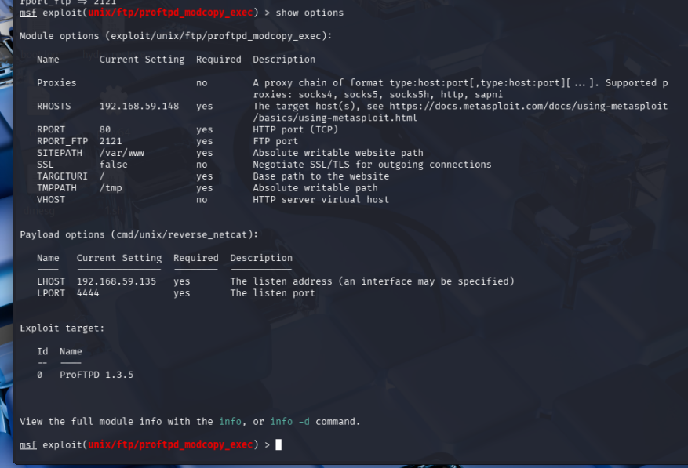This screenshot has width=688, height=468.
Task: Click the 'show options' command text
Action: (309, 13)
